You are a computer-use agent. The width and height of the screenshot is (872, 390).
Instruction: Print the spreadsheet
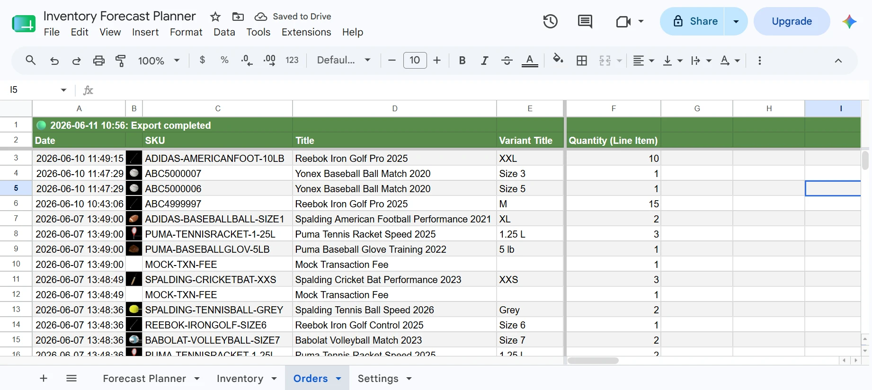click(98, 61)
